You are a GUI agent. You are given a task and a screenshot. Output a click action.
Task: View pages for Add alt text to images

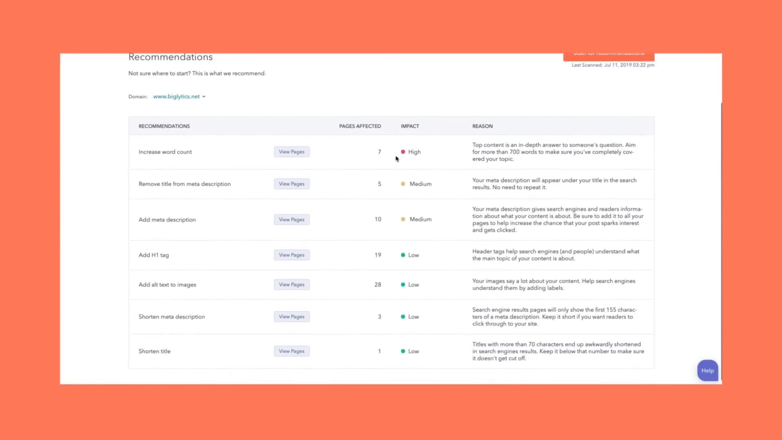[x=292, y=285]
